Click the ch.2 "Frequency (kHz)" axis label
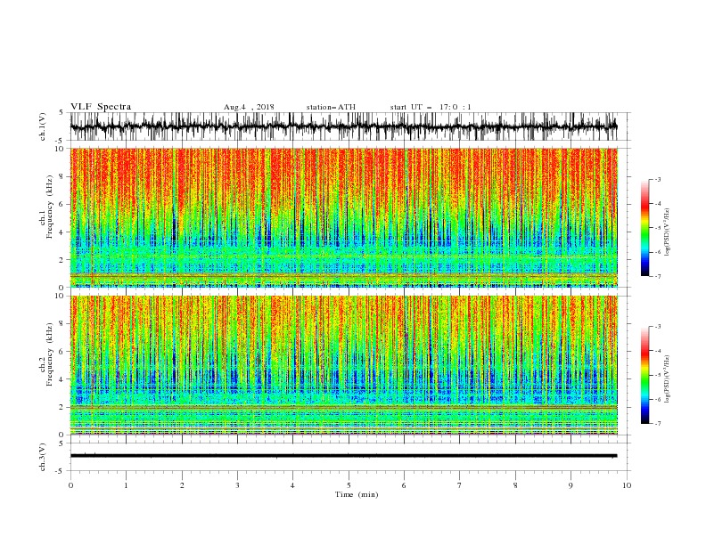Viewport: 706px width, 545px height. click(50, 354)
